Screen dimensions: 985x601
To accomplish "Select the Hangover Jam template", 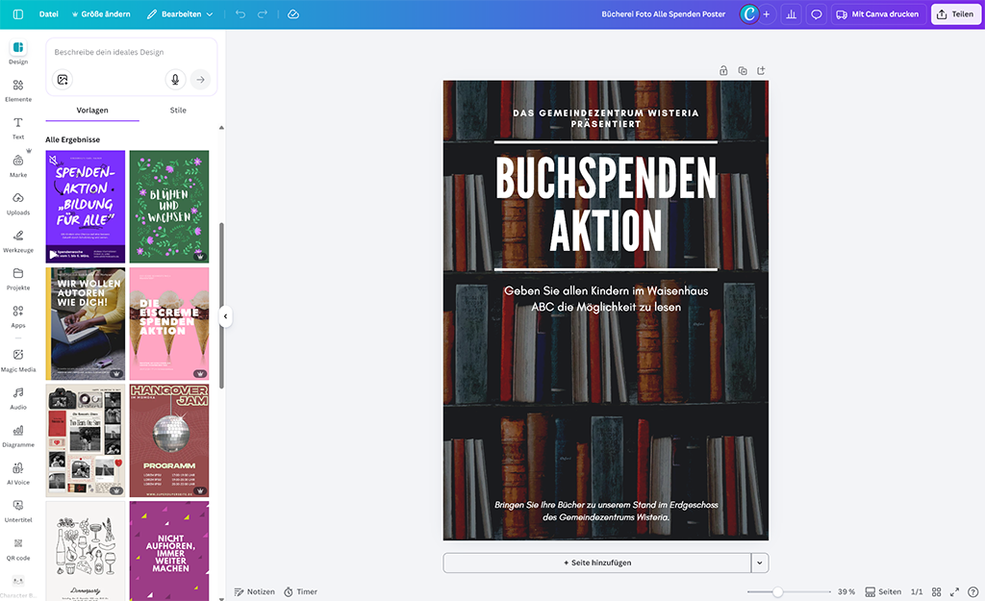I will coord(169,440).
